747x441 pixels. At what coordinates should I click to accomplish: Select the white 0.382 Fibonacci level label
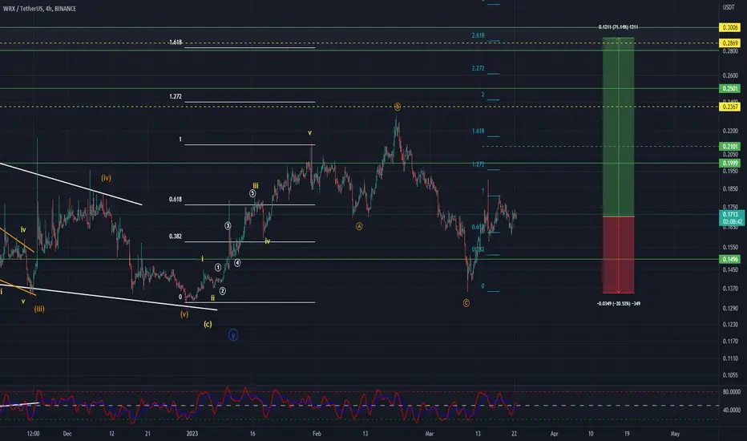point(176,237)
